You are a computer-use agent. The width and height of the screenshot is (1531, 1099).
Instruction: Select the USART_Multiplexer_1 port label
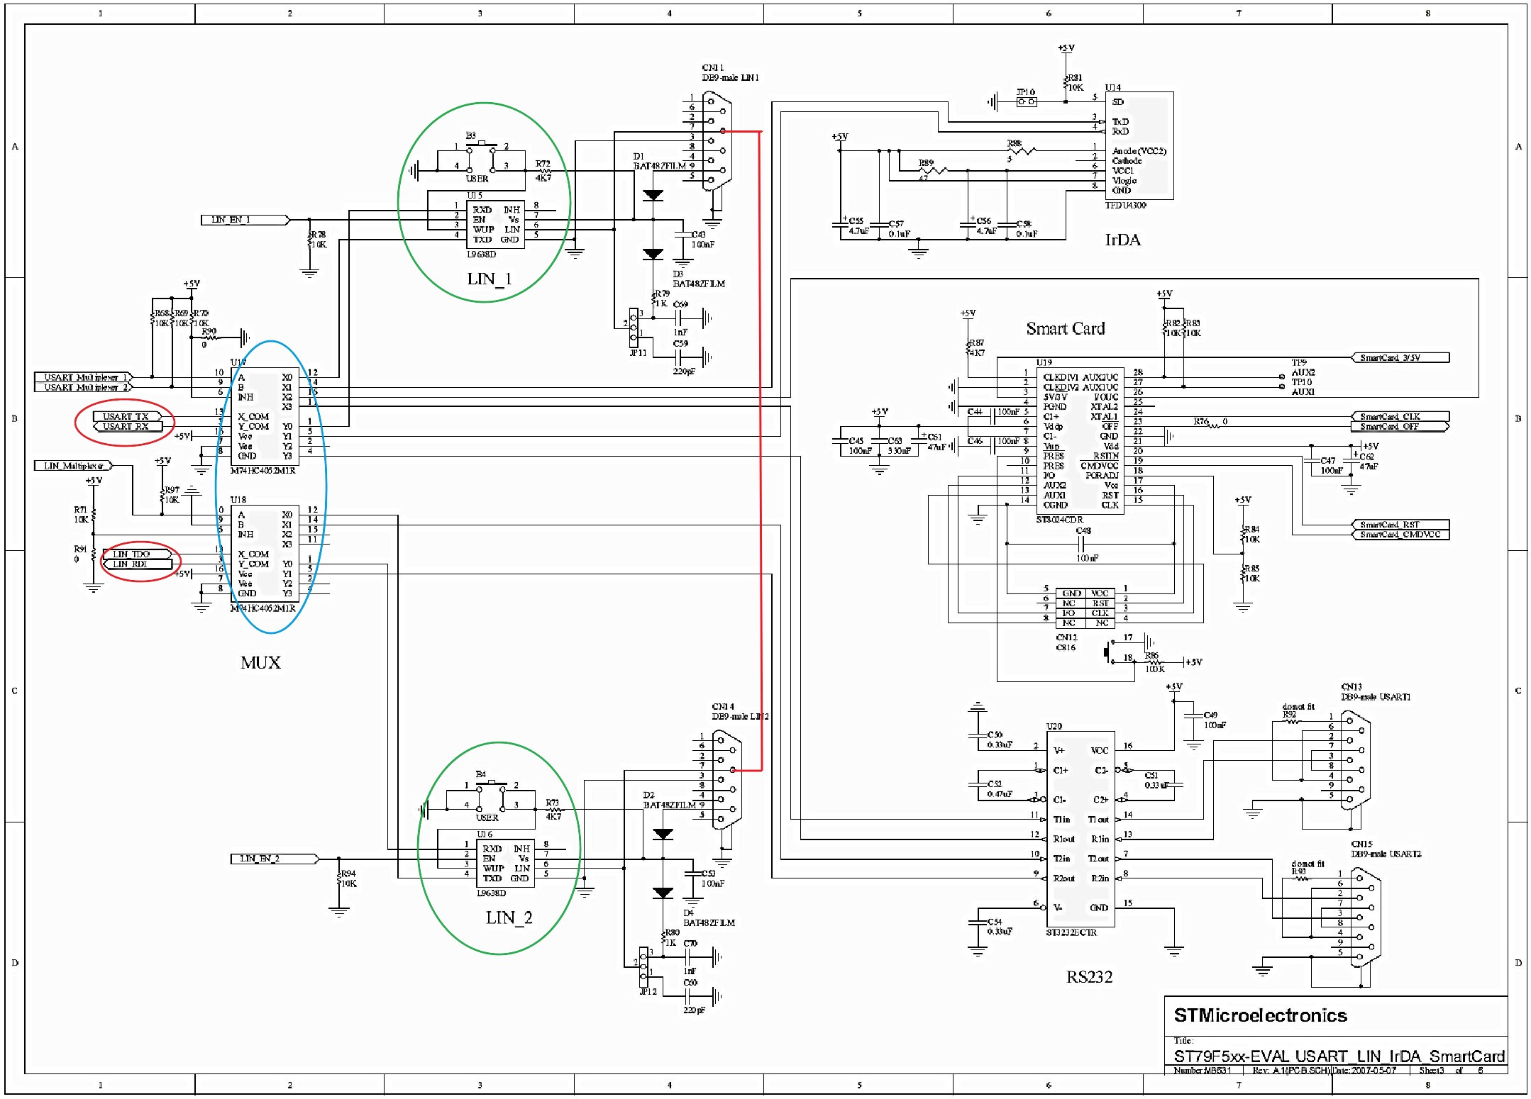coord(84,377)
